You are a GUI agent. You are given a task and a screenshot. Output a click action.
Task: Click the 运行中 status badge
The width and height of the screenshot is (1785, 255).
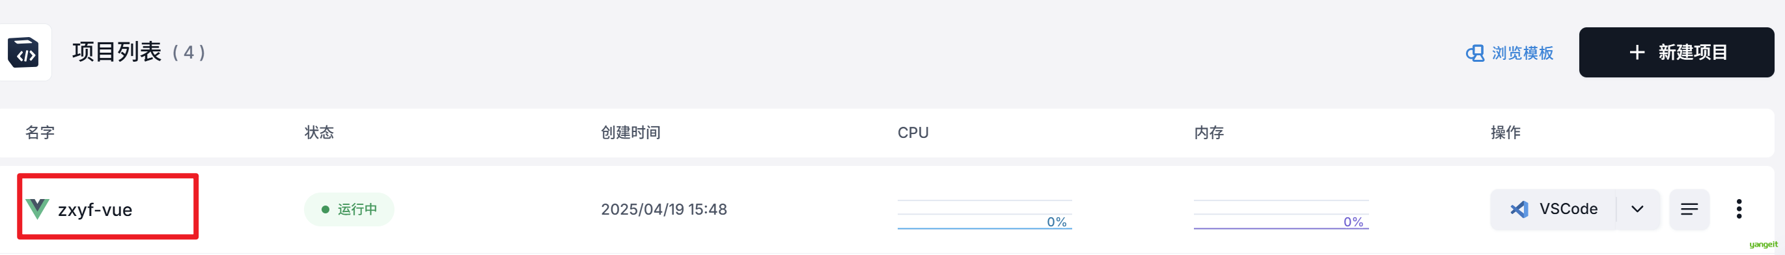click(x=349, y=209)
